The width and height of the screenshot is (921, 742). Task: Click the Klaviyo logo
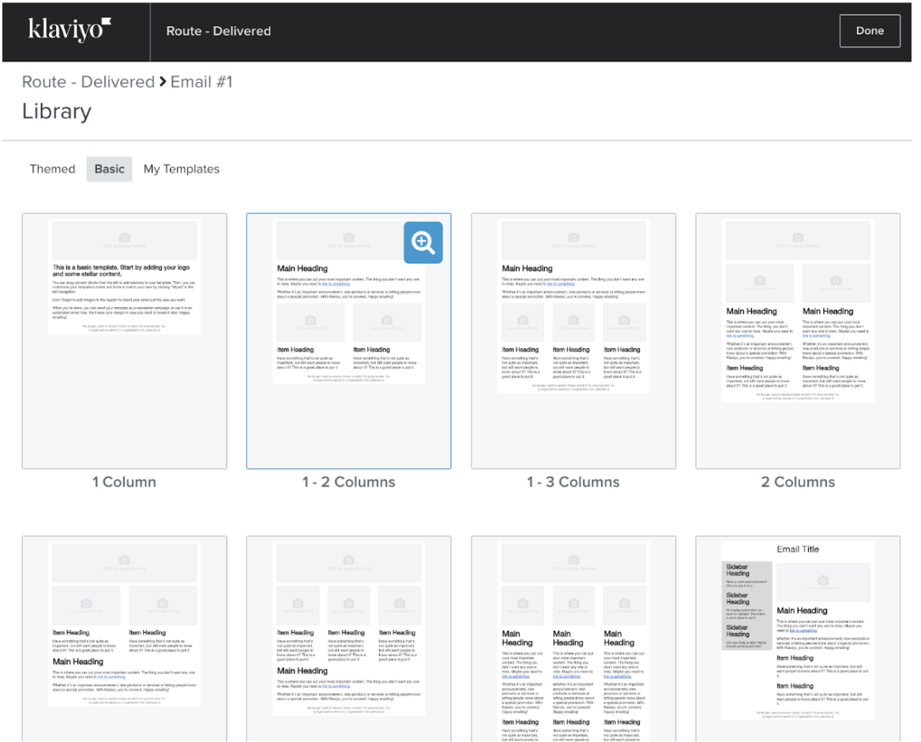(x=70, y=31)
